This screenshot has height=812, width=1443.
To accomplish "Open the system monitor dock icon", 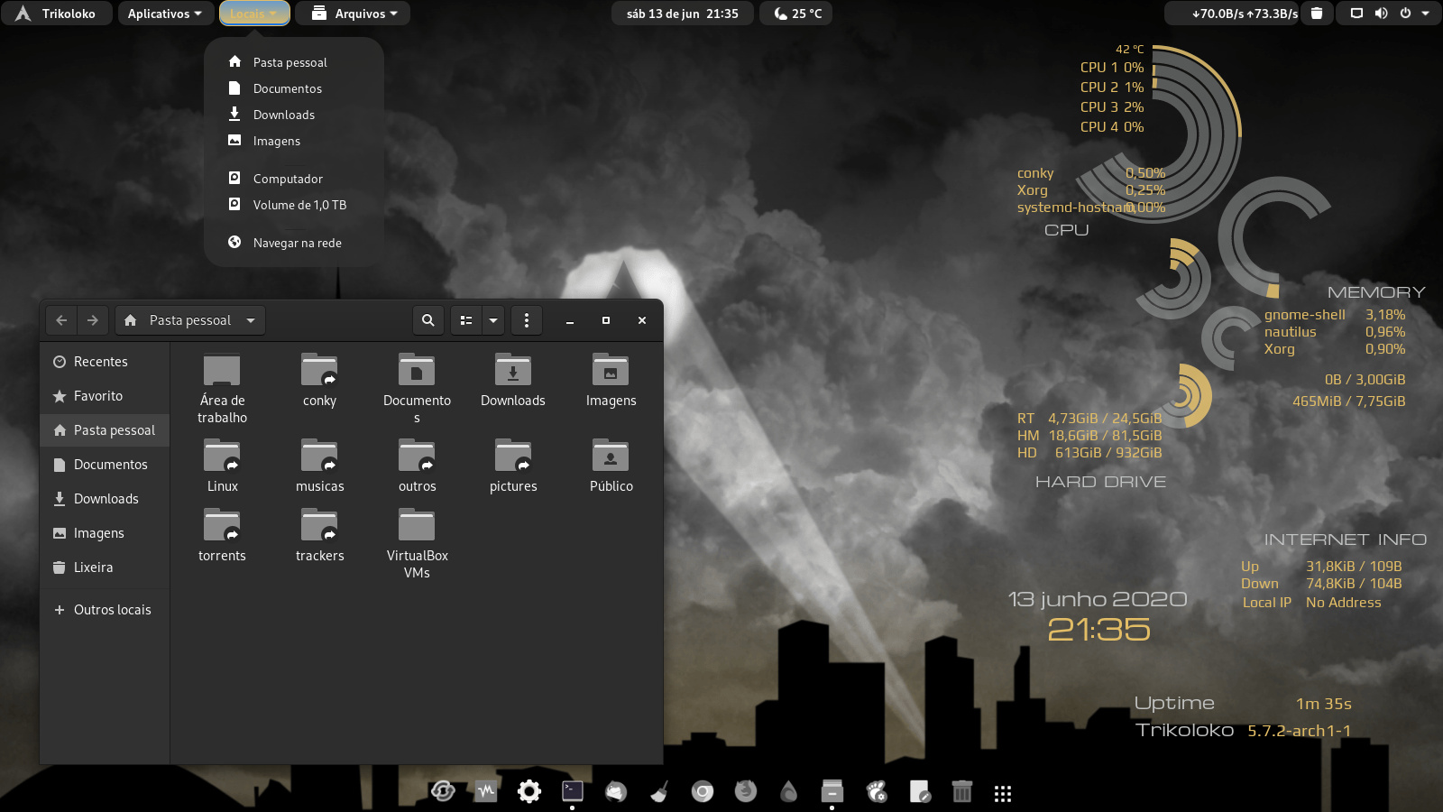I will point(486,792).
